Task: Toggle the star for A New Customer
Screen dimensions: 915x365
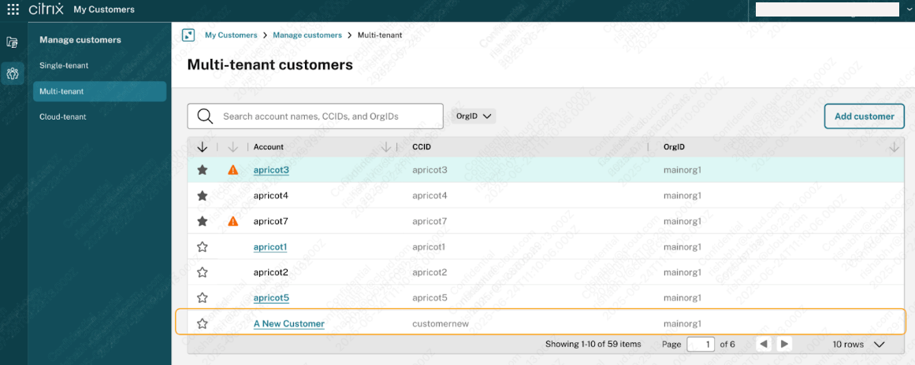Action: point(203,323)
